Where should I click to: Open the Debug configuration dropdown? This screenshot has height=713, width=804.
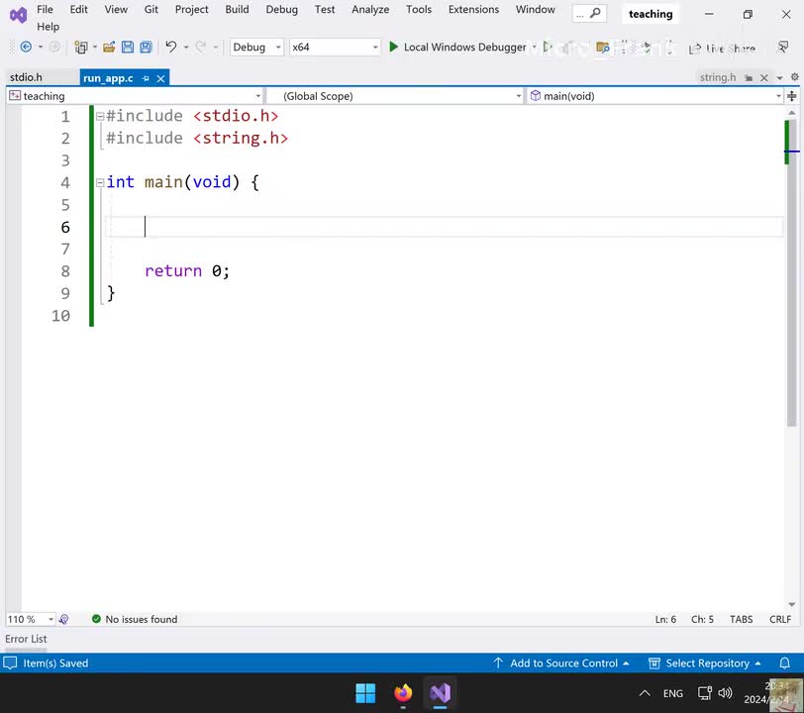coord(256,48)
